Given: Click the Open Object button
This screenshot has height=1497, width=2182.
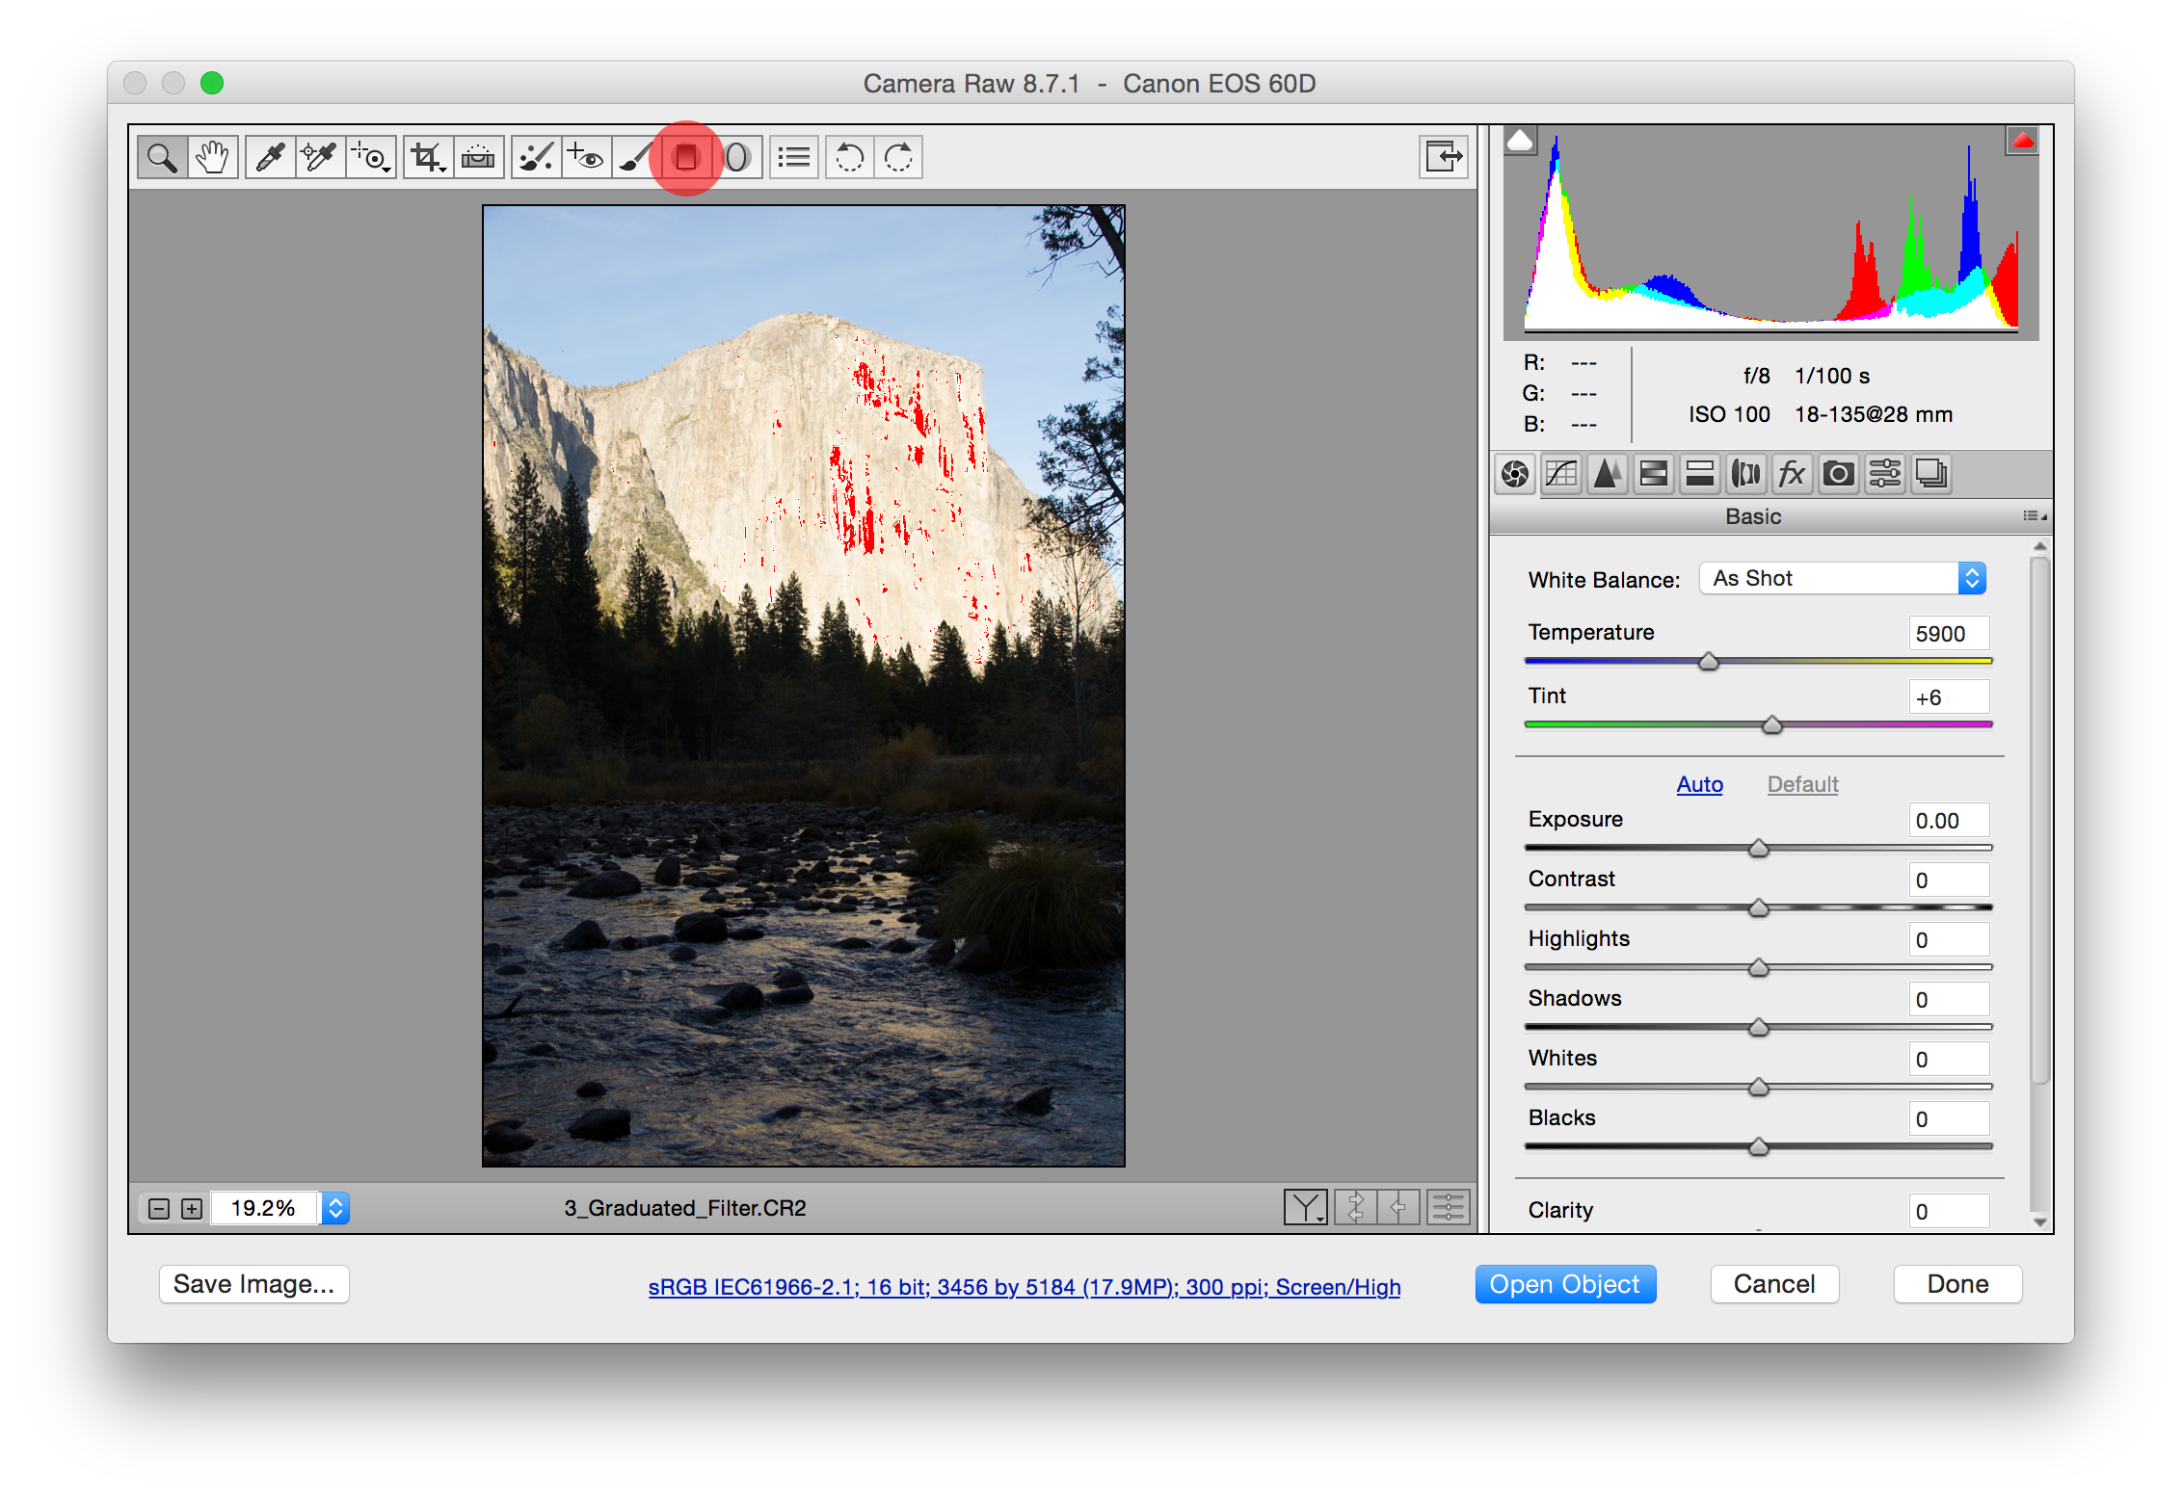Looking at the screenshot, I should point(1564,1284).
